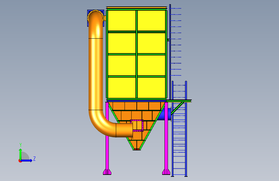The width and height of the screenshot is (279, 181).
Task: Select the left magenta support leg
Action: point(107,138)
